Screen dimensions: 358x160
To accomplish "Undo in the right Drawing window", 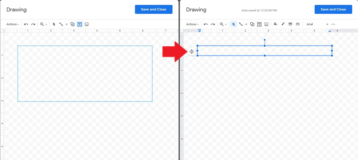I will (206, 24).
